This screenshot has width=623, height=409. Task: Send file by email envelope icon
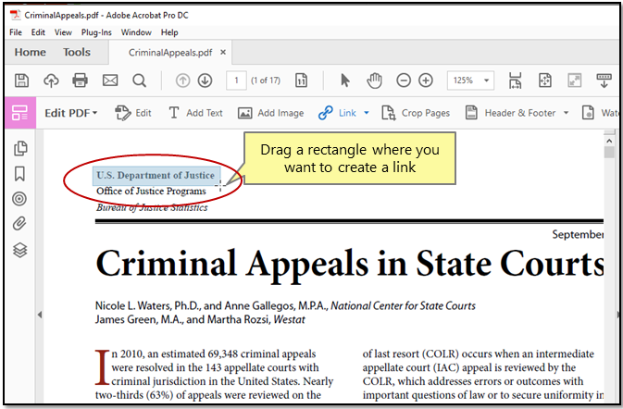tap(110, 81)
